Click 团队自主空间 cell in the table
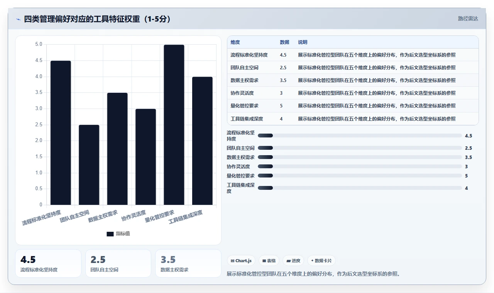This screenshot has width=494, height=293. [x=244, y=68]
